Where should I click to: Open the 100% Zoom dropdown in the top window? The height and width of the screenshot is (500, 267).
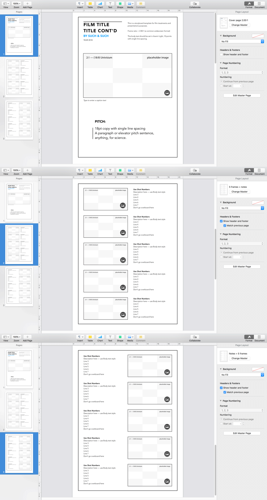[16, 4]
